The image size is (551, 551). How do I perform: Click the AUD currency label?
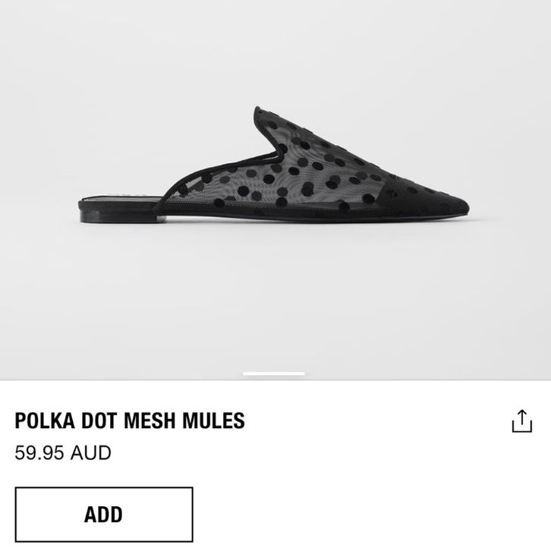(90, 452)
